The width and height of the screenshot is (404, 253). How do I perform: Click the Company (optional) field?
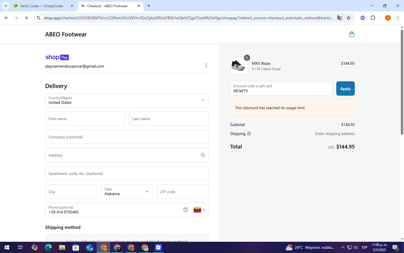click(127, 137)
